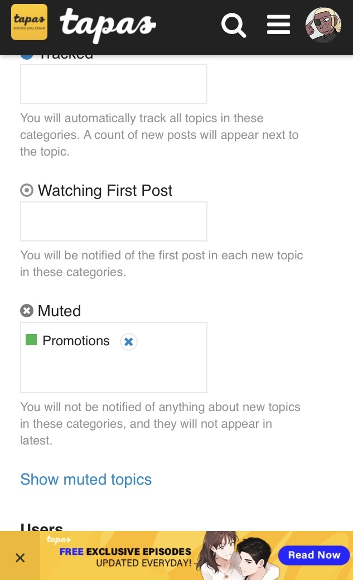Click the couple illustration in the ad

(240, 555)
